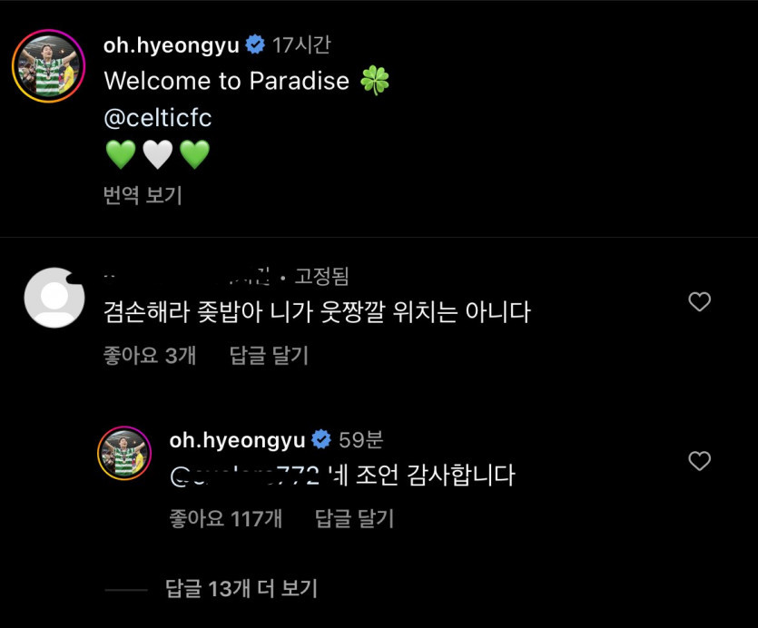Click the verified badge beside the top username
758x628 pixels.
(x=255, y=44)
